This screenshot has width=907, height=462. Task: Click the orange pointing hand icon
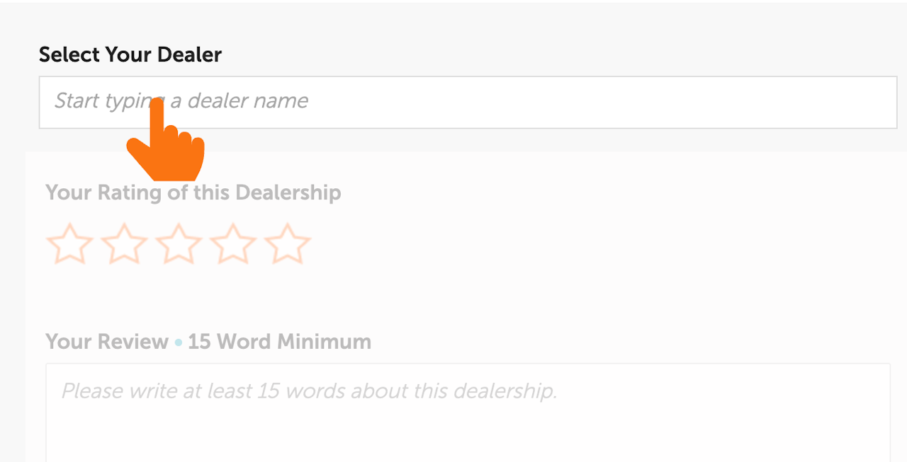(x=166, y=144)
